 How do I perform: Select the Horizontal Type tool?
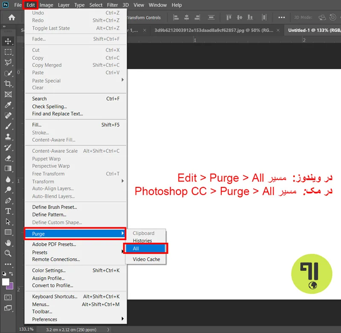coord(8,211)
